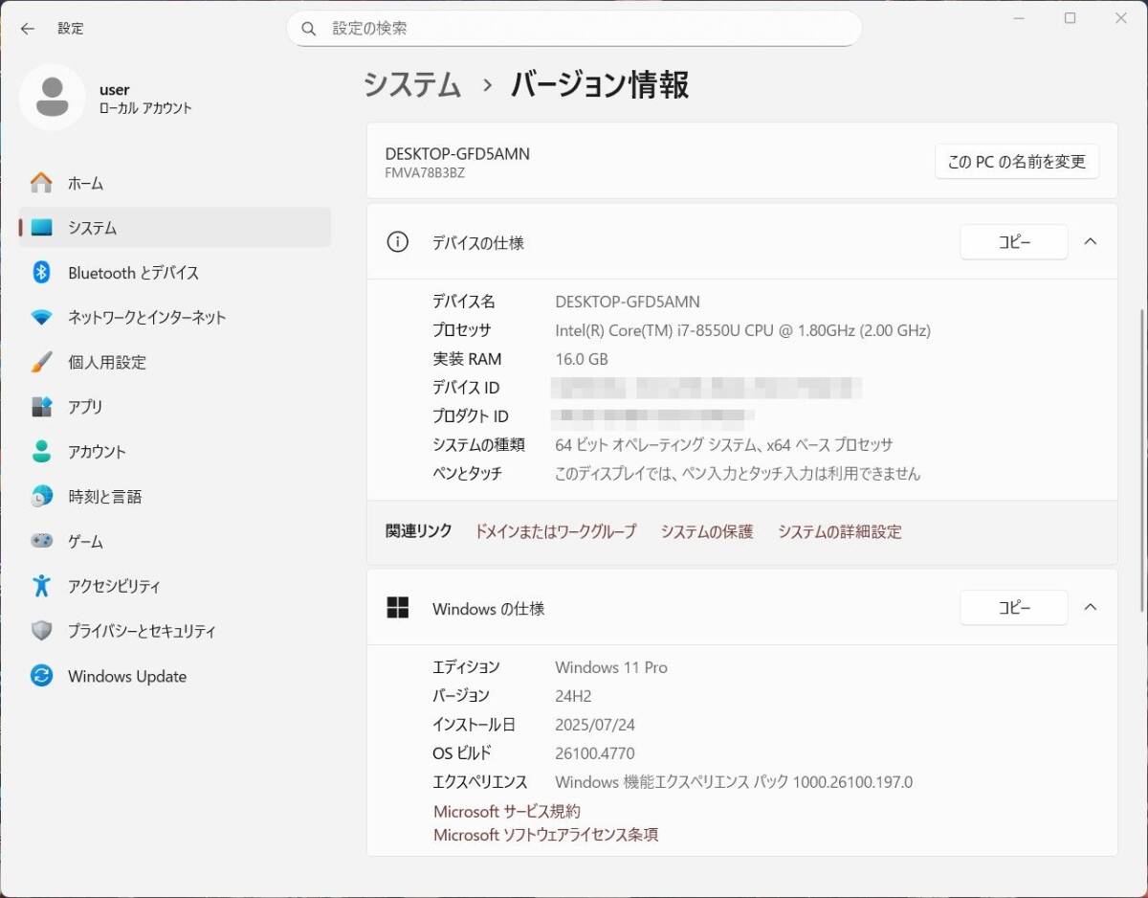Maximize the Settings window
The image size is (1148, 898).
pyautogui.click(x=1071, y=18)
